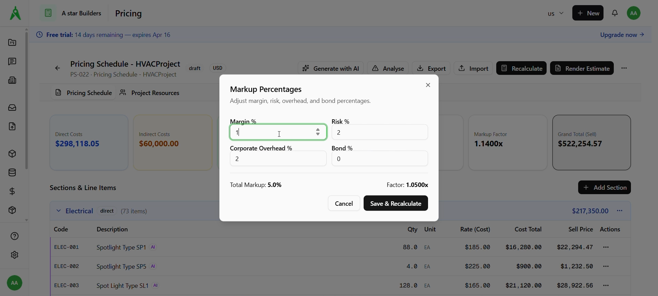Collapse the Electrical section chevron
The image size is (658, 296).
click(x=59, y=211)
